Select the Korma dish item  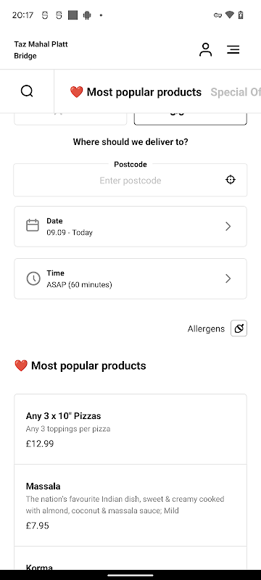pyautogui.click(x=130, y=558)
